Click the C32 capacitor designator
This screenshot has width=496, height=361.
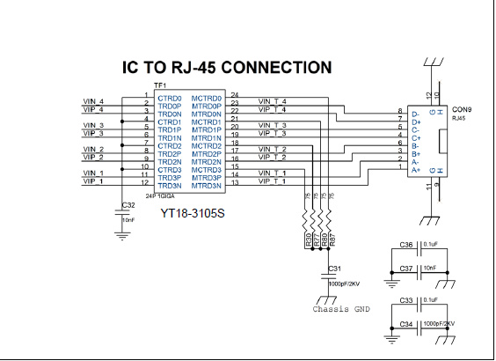(x=128, y=205)
